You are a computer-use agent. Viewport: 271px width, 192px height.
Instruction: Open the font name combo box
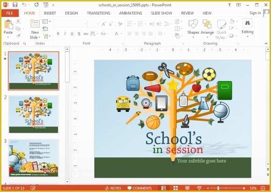[71, 24]
